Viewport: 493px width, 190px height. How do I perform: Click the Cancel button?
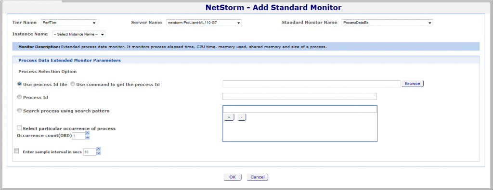258,177
